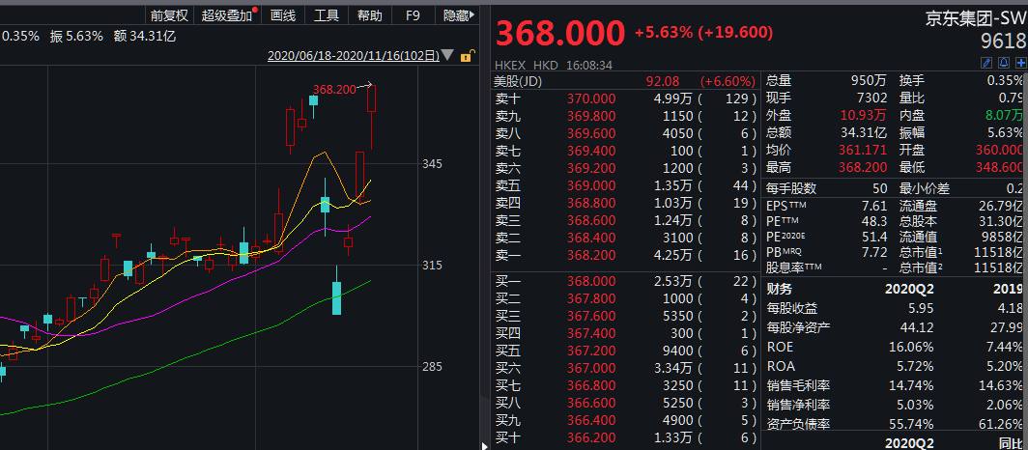Viewport: 1028px width, 450px height.
Task: Click the PB MRQ 7.72 value
Action: pos(875,252)
